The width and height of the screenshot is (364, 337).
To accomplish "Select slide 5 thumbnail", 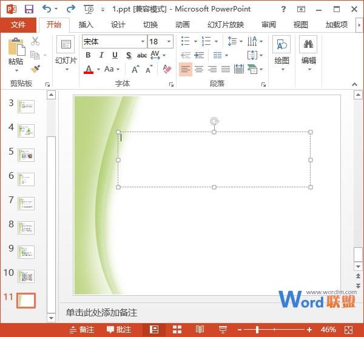I will click(x=26, y=155).
